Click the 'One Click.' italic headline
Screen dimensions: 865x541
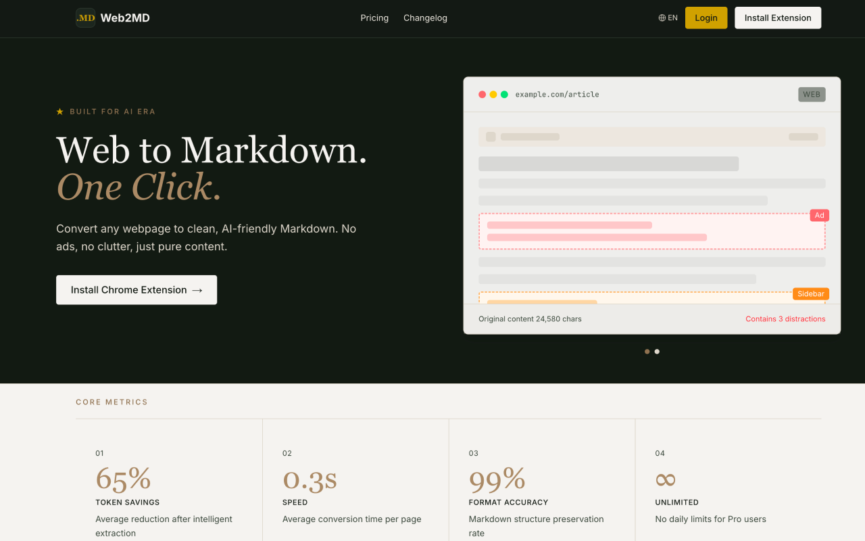(139, 187)
